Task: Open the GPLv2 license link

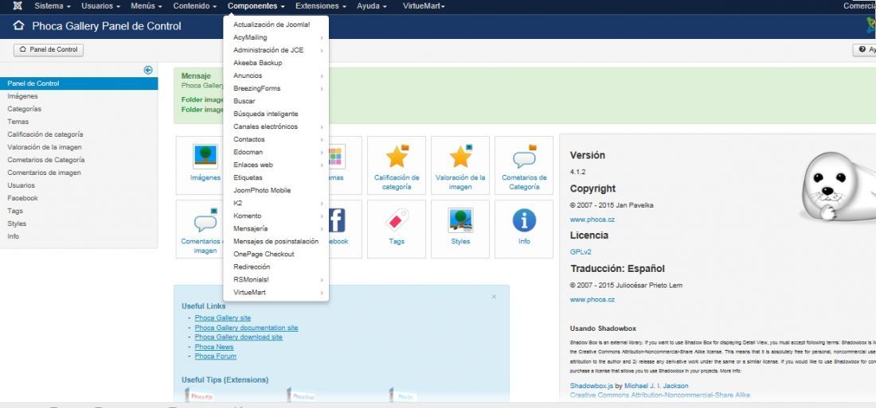Action: click(x=581, y=252)
